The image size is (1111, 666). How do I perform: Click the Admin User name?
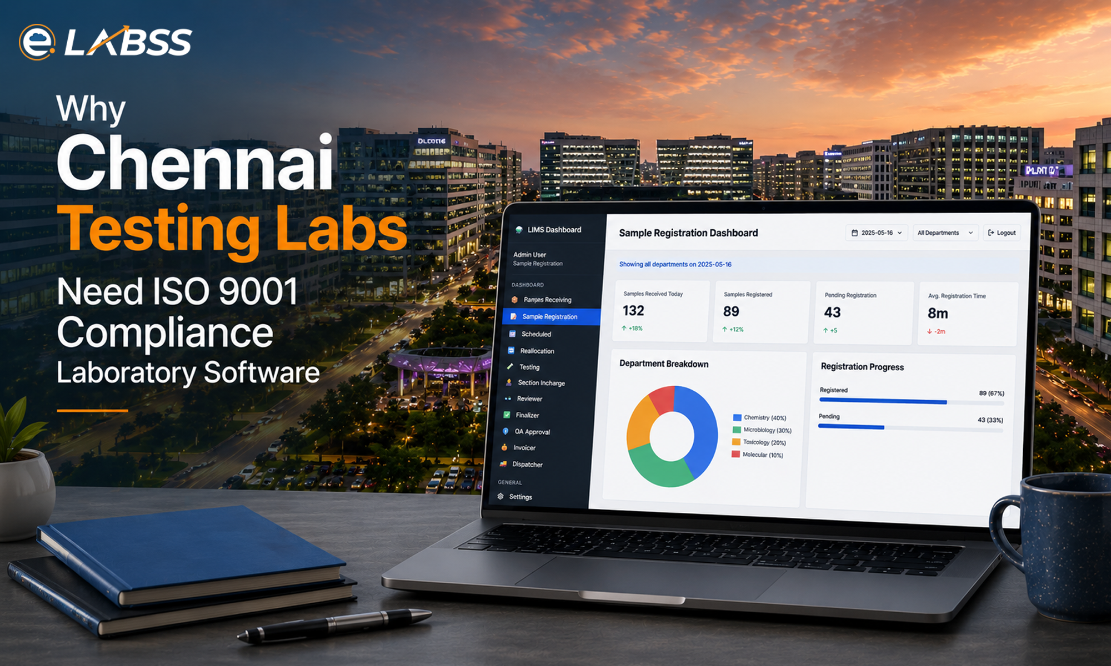(529, 255)
